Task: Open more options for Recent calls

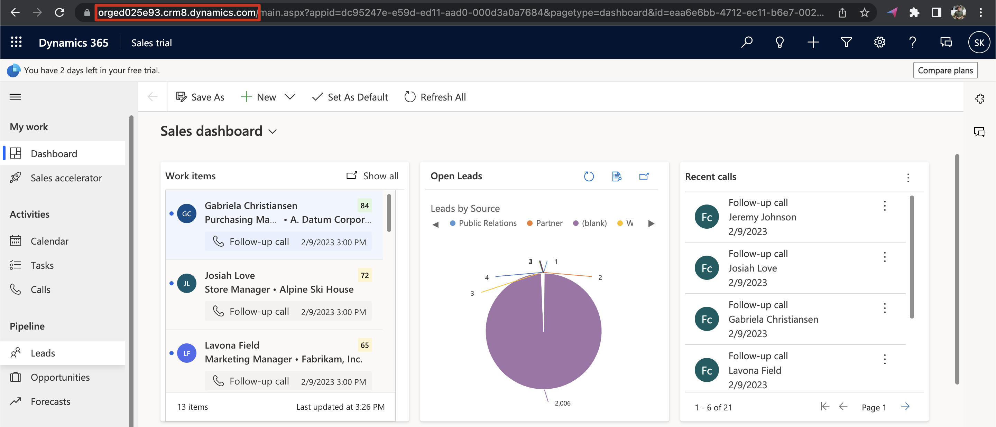Action: click(908, 177)
